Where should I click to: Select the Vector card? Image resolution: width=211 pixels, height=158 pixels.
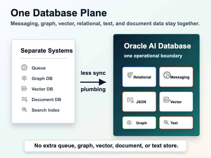point(176,102)
